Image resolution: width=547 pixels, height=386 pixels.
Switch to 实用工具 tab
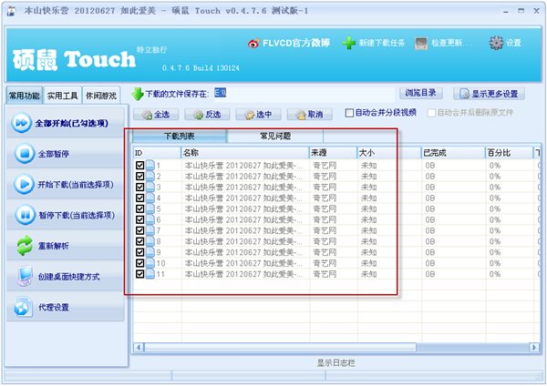coord(62,96)
